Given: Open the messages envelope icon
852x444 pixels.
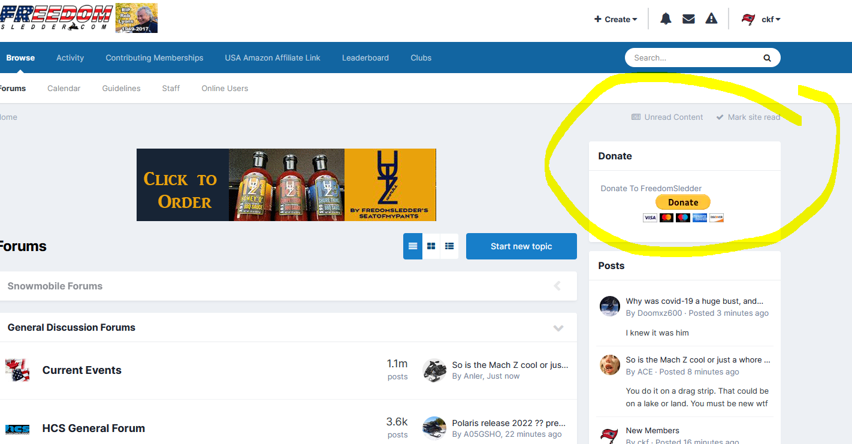Looking at the screenshot, I should point(688,19).
